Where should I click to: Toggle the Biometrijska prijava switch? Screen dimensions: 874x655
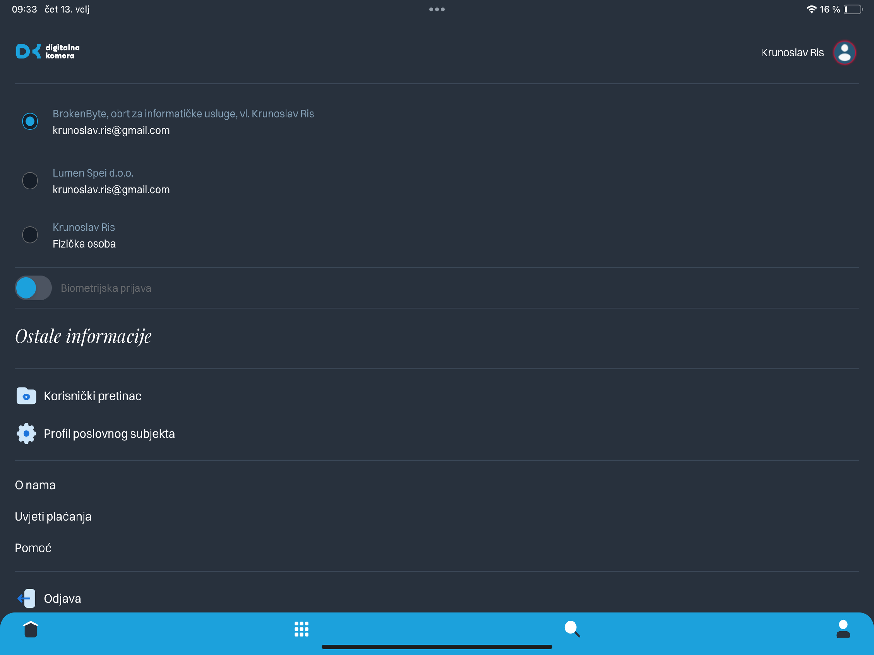(33, 288)
